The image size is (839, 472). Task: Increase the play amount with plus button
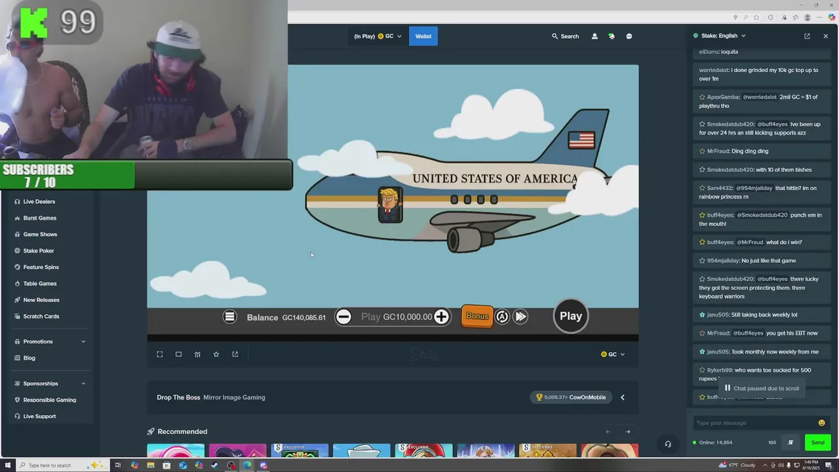pos(441,317)
